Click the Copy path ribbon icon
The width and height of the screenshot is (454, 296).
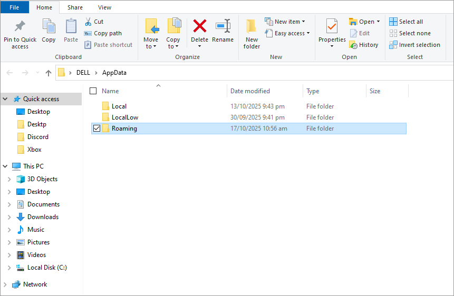[x=88, y=33]
